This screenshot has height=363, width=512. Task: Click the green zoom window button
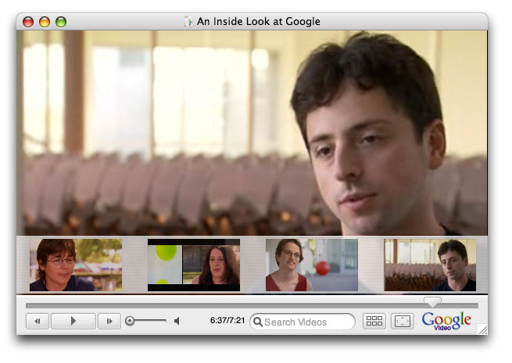(x=61, y=22)
